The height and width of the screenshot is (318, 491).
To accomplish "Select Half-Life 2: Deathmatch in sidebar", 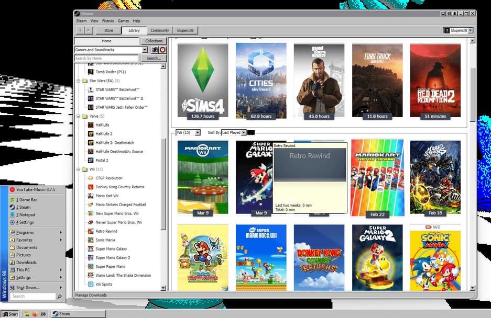I will click(x=115, y=143).
